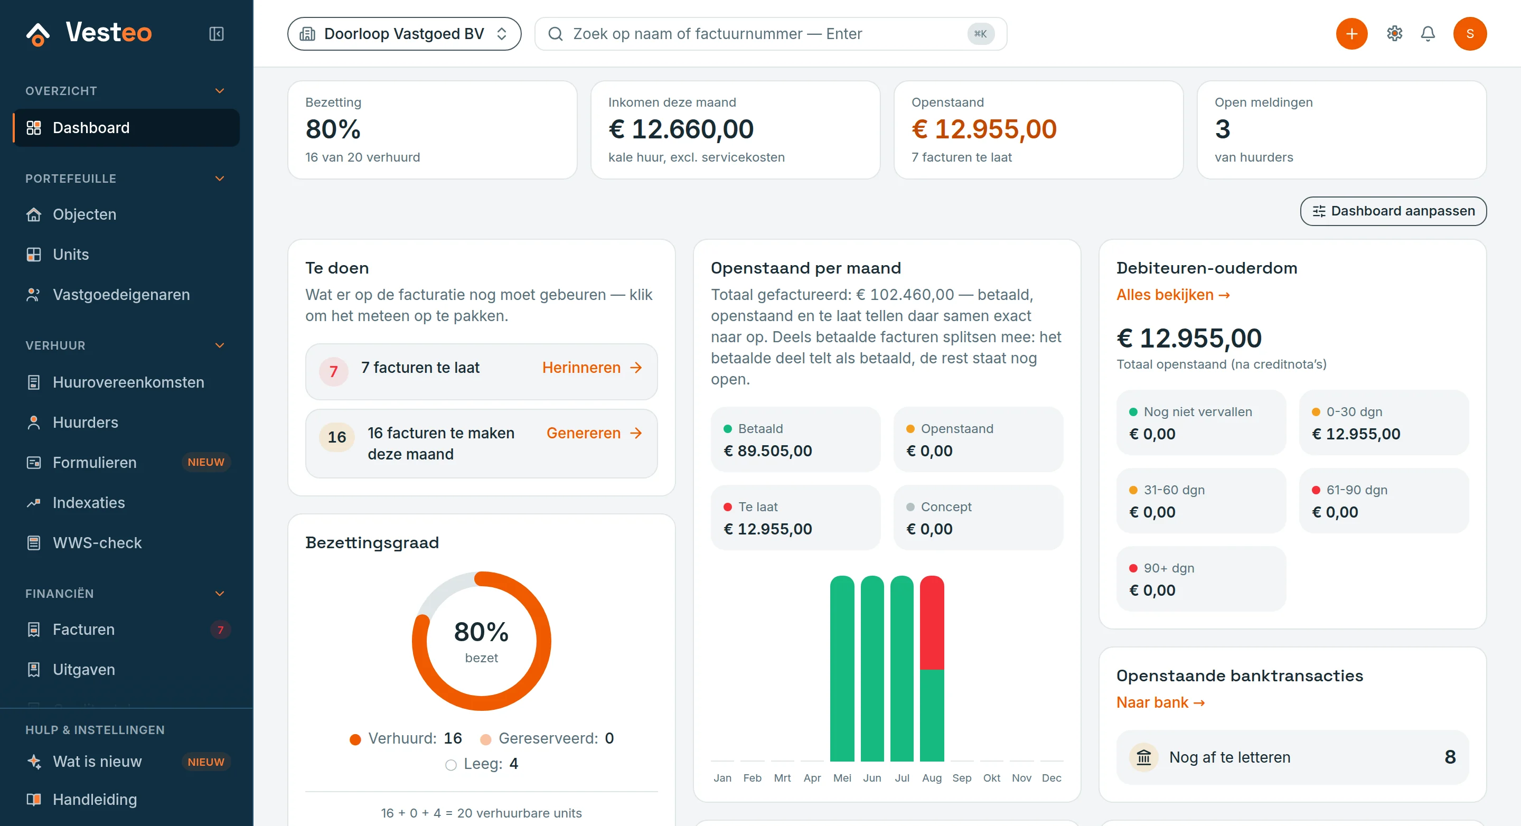This screenshot has width=1521, height=826.
Task: Open Dashboard menu item
Action: coord(126,127)
